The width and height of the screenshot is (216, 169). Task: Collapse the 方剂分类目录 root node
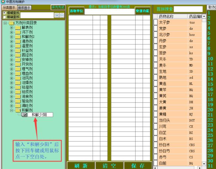click(5, 23)
